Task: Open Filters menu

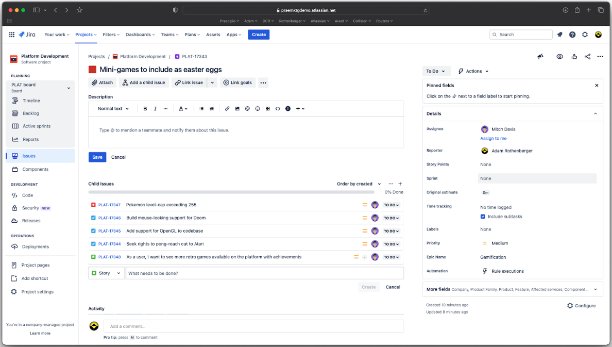Action: tap(111, 35)
